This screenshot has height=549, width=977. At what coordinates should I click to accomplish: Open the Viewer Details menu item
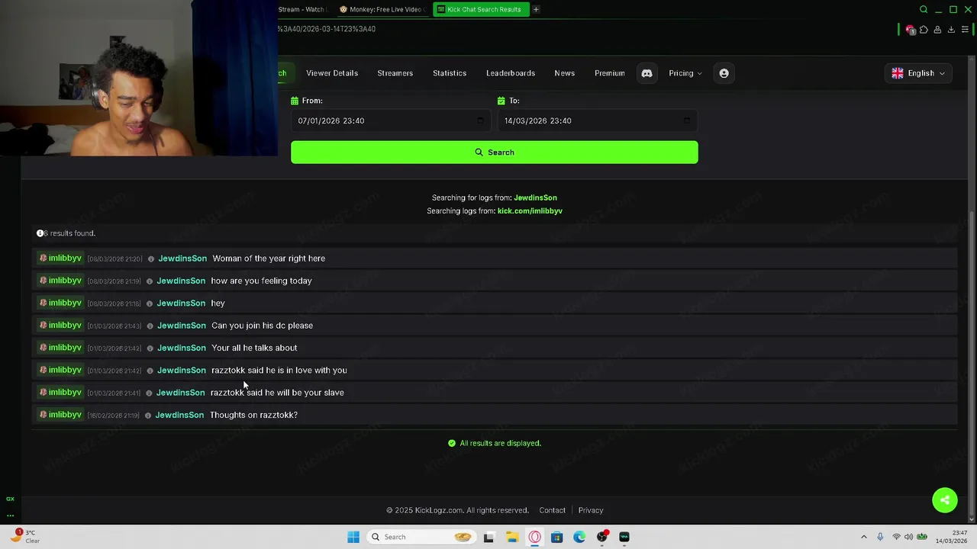tap(332, 73)
